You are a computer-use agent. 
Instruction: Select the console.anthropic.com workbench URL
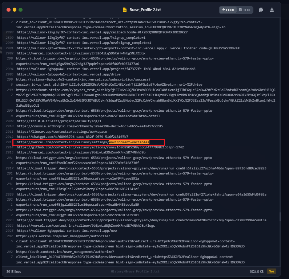click(90, 126)
